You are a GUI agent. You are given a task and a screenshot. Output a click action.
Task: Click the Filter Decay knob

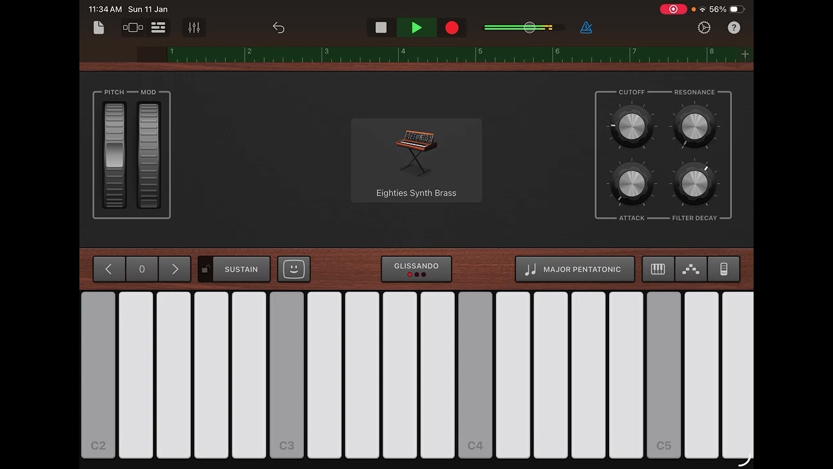[x=694, y=183]
